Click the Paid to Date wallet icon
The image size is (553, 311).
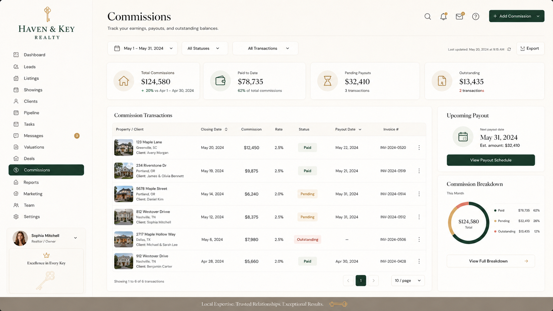click(220, 81)
